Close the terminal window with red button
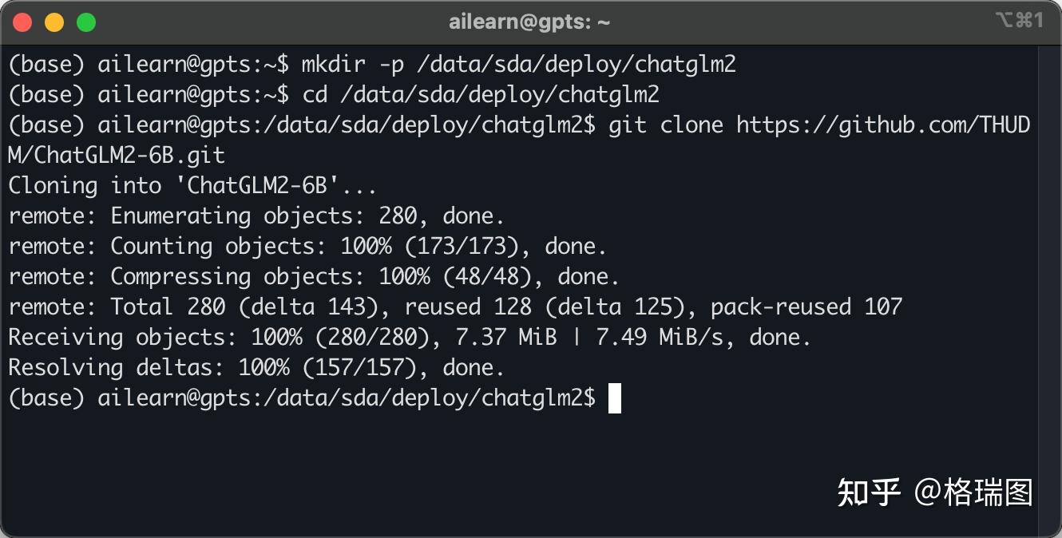The height and width of the screenshot is (538, 1062). 22,23
